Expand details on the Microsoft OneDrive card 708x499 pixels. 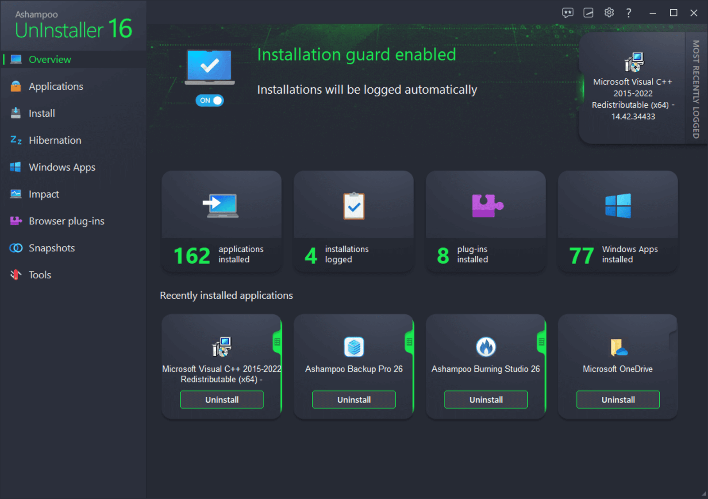(x=673, y=342)
